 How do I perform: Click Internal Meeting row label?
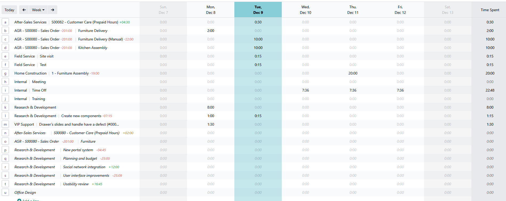click(x=39, y=82)
